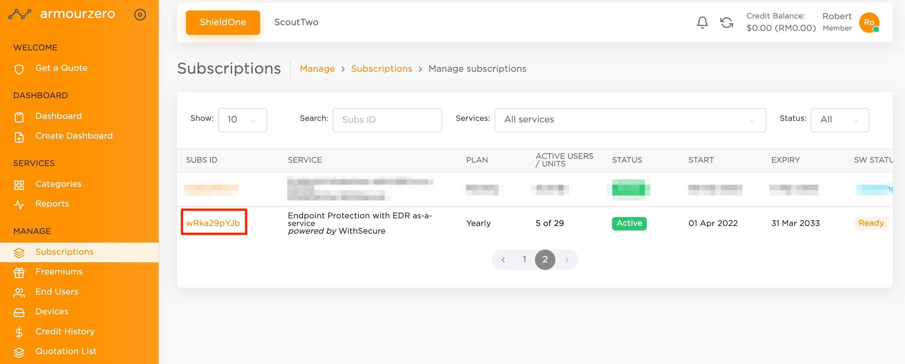Open the Show entries dropdown

click(242, 120)
